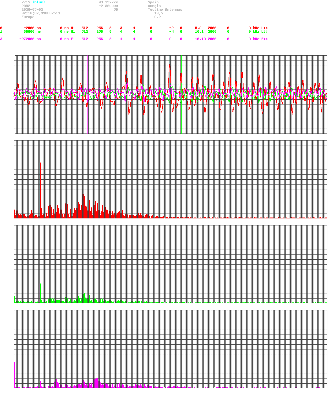Click the gain value "5.2" in the red row
The height and width of the screenshot is (395, 335).
pyautogui.click(x=198, y=28)
